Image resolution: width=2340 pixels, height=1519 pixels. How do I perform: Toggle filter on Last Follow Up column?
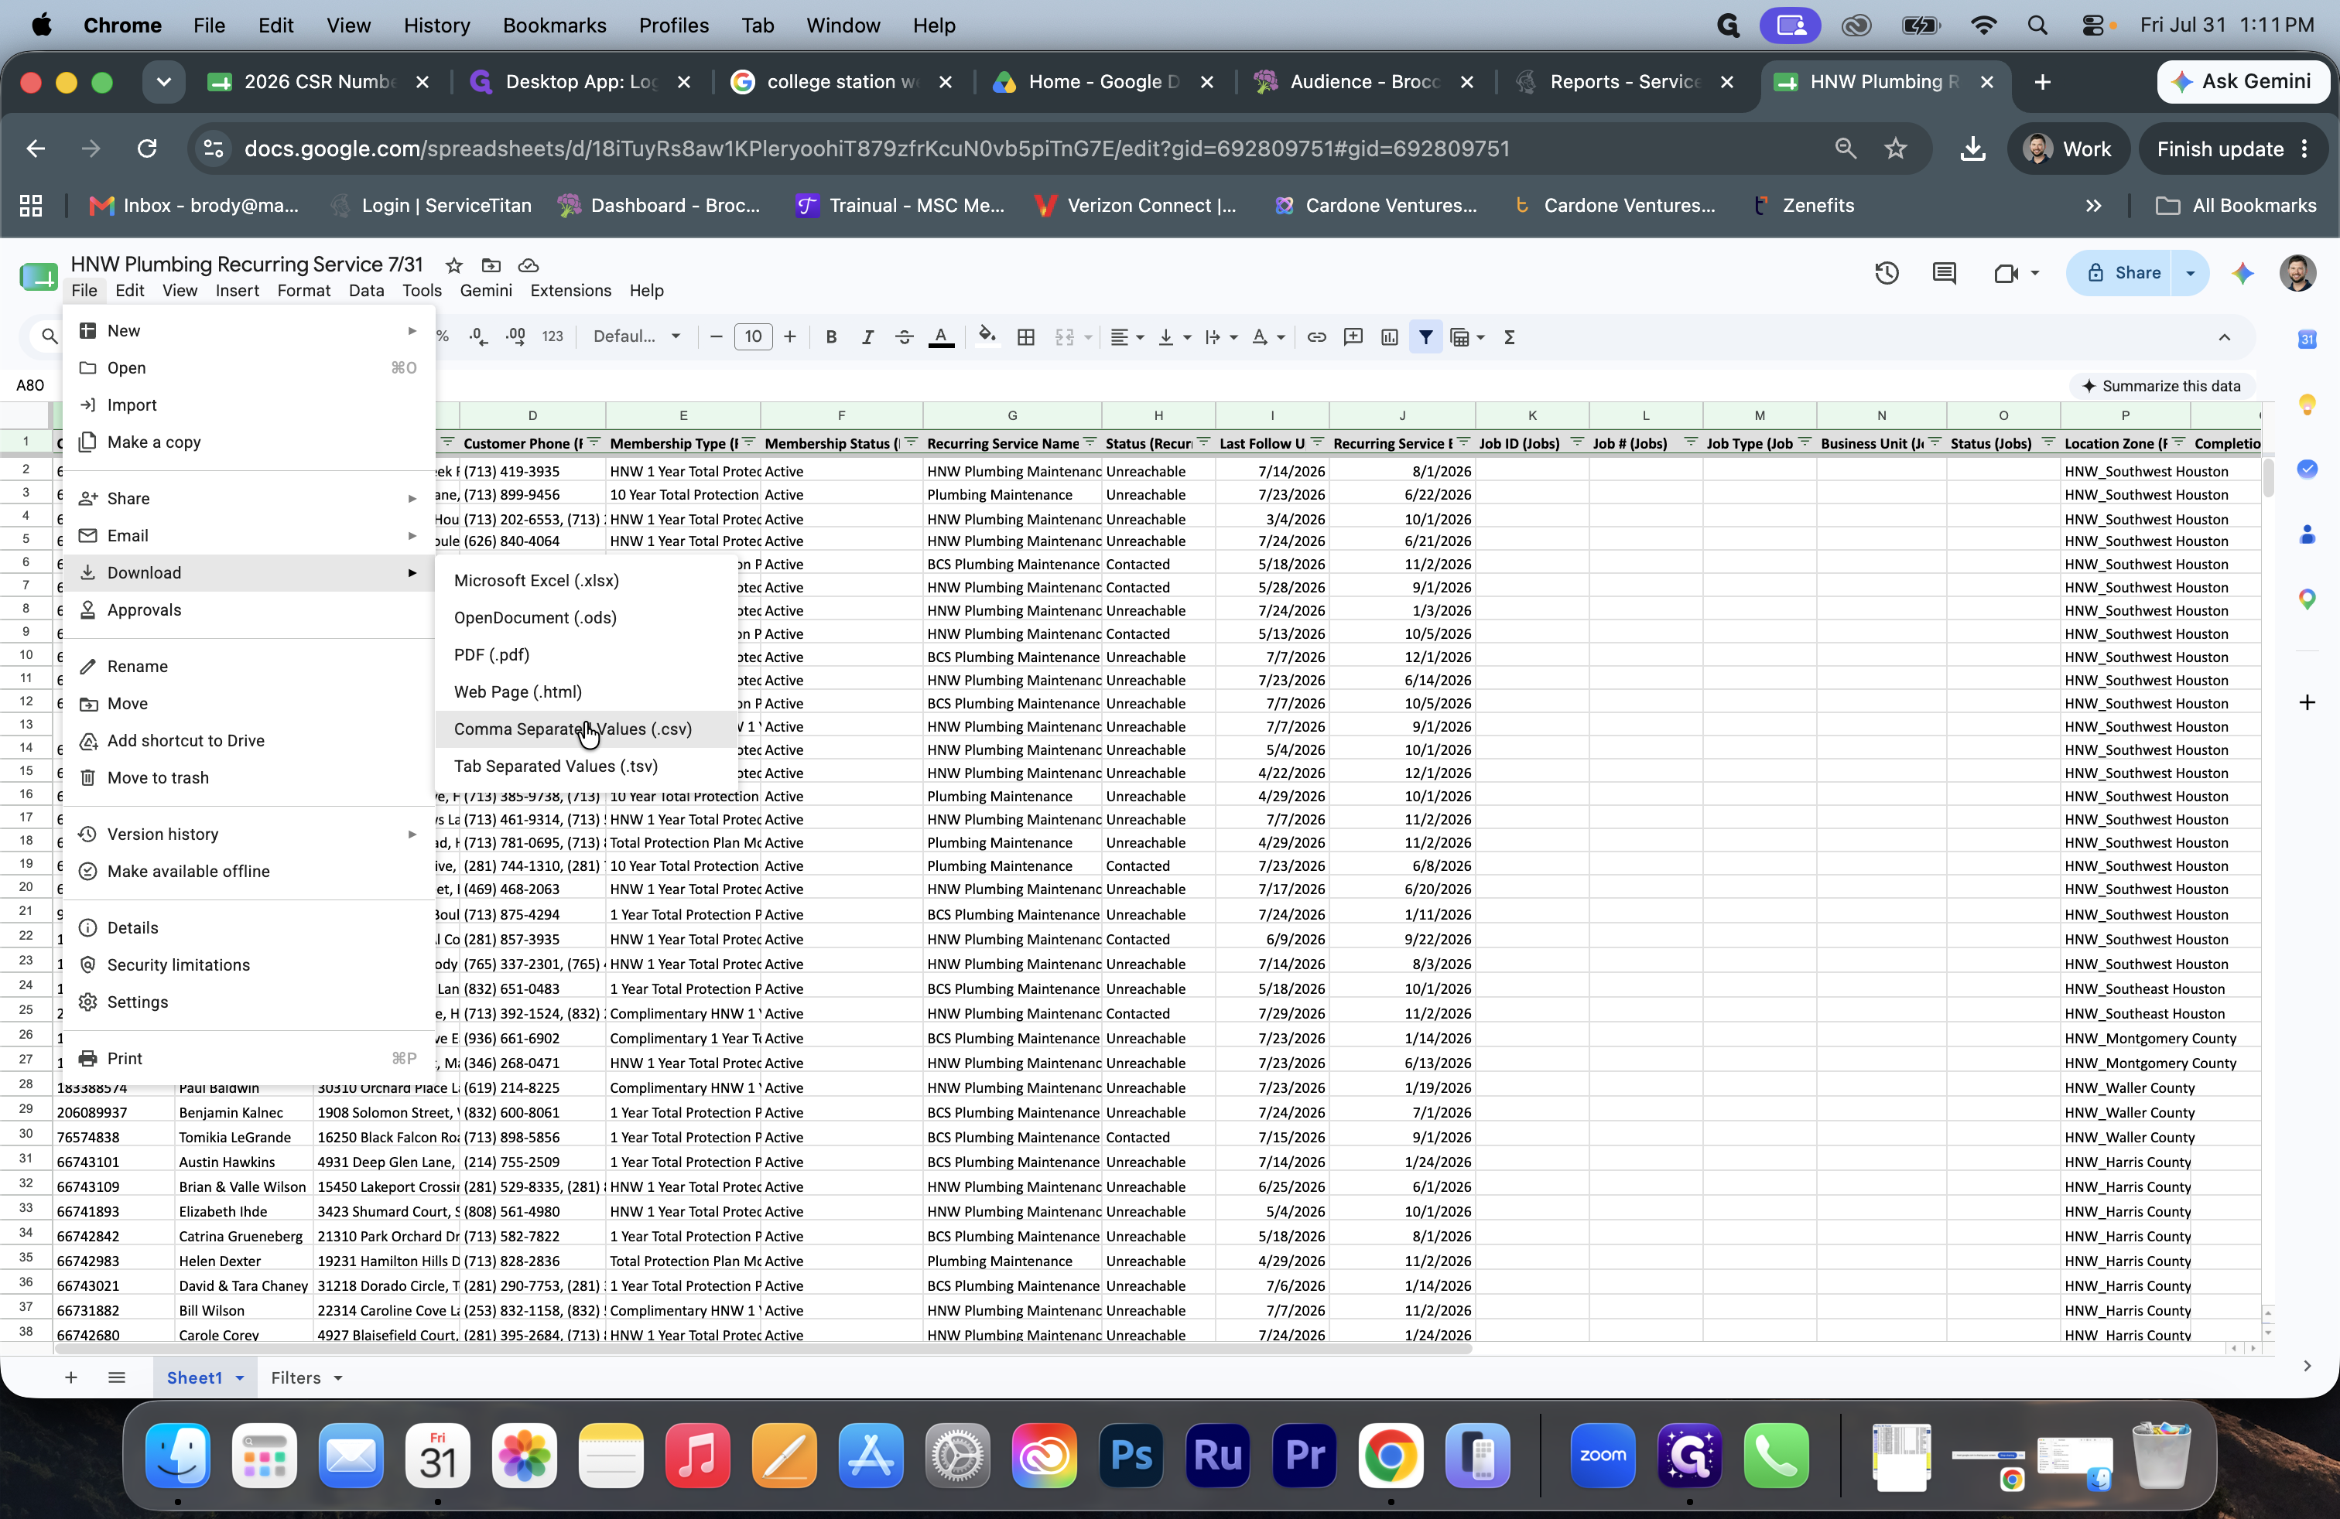1318,442
